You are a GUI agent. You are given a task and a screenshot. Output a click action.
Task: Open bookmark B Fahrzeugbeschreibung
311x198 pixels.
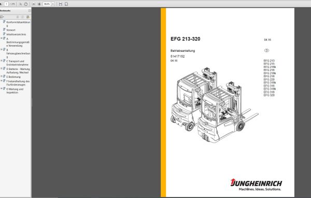(18, 53)
